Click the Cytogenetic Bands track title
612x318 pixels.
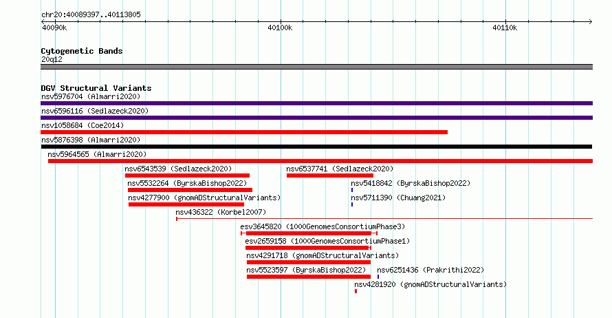82,51
